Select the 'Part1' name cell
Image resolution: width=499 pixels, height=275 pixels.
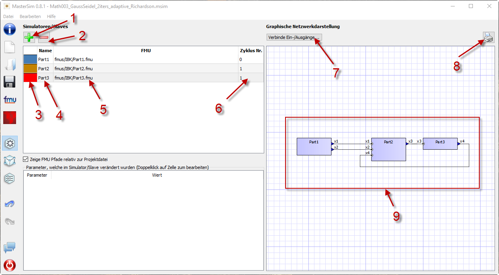45,59
